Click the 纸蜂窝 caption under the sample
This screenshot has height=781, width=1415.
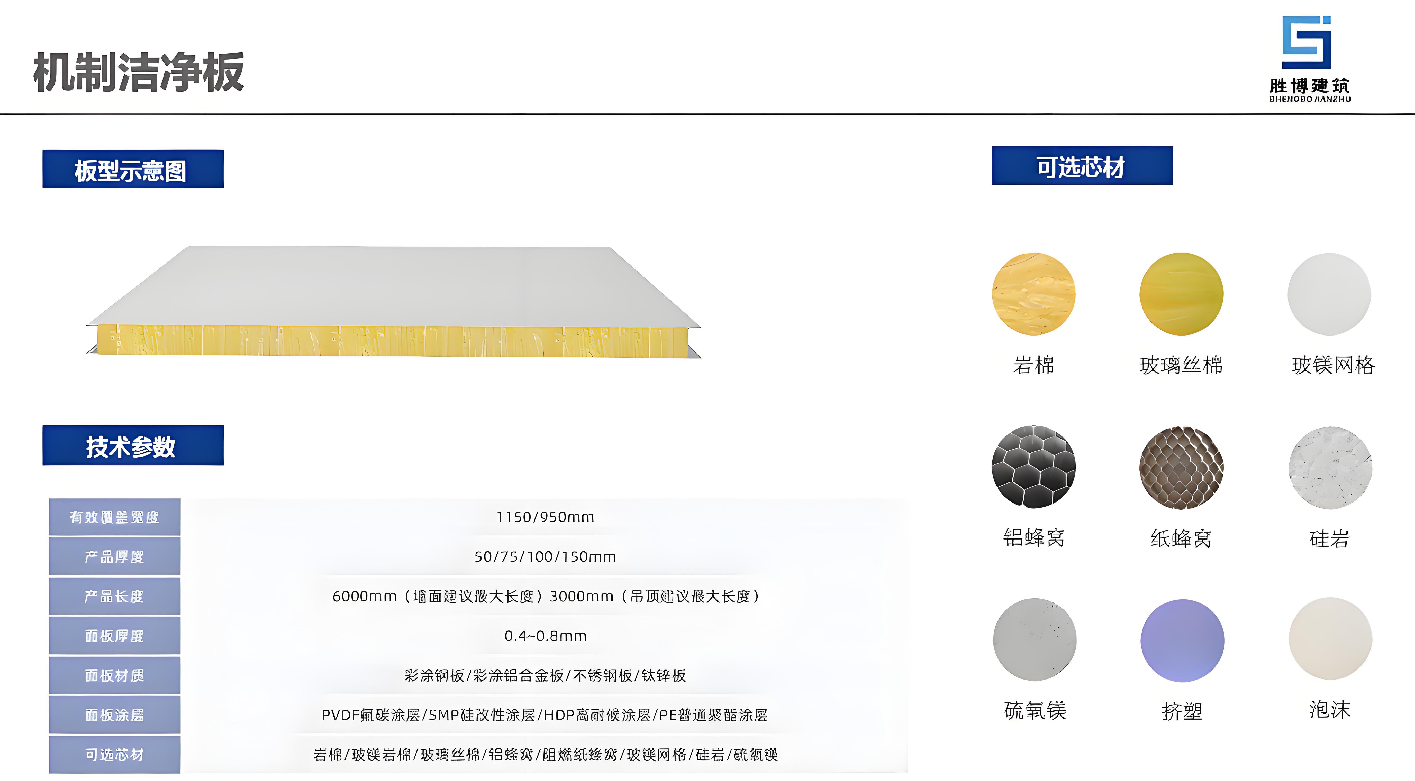pos(1181,539)
